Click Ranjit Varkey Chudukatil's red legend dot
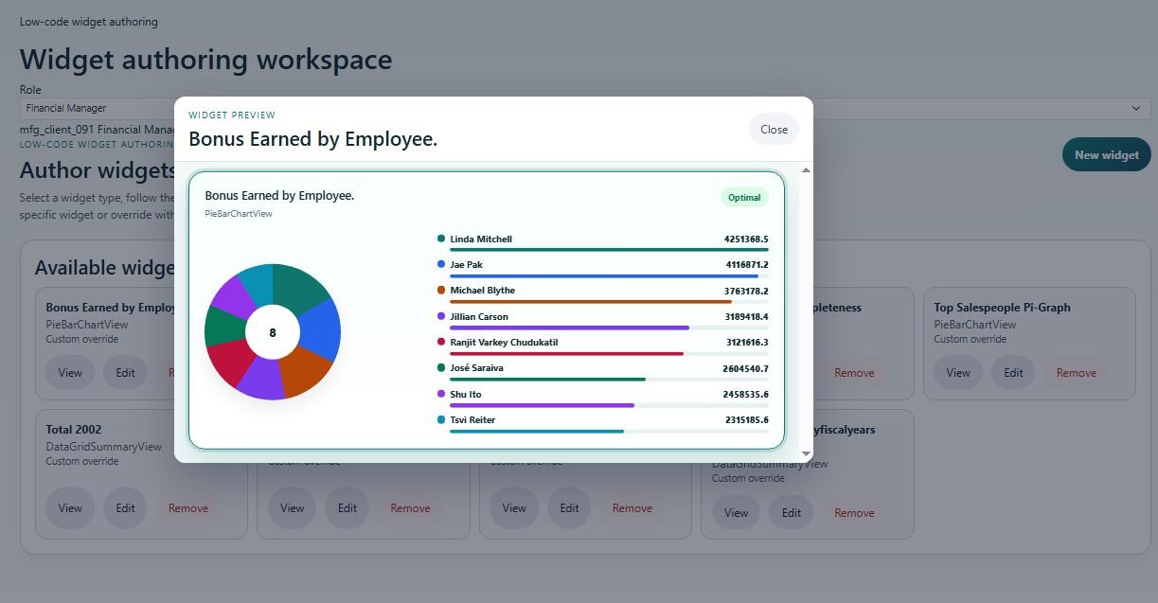The image size is (1158, 603). click(441, 342)
